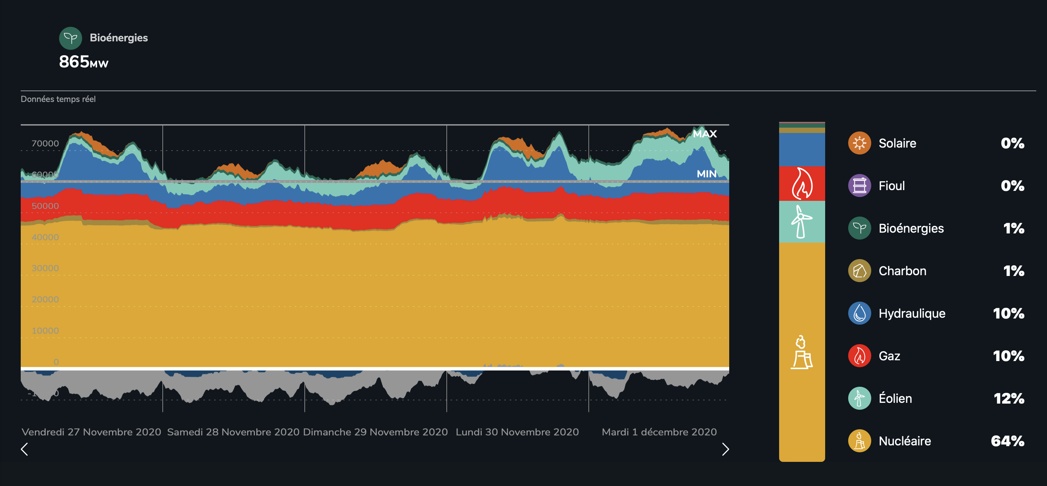Go to next days with right arrow
This screenshot has height=486, width=1047.
tap(725, 449)
